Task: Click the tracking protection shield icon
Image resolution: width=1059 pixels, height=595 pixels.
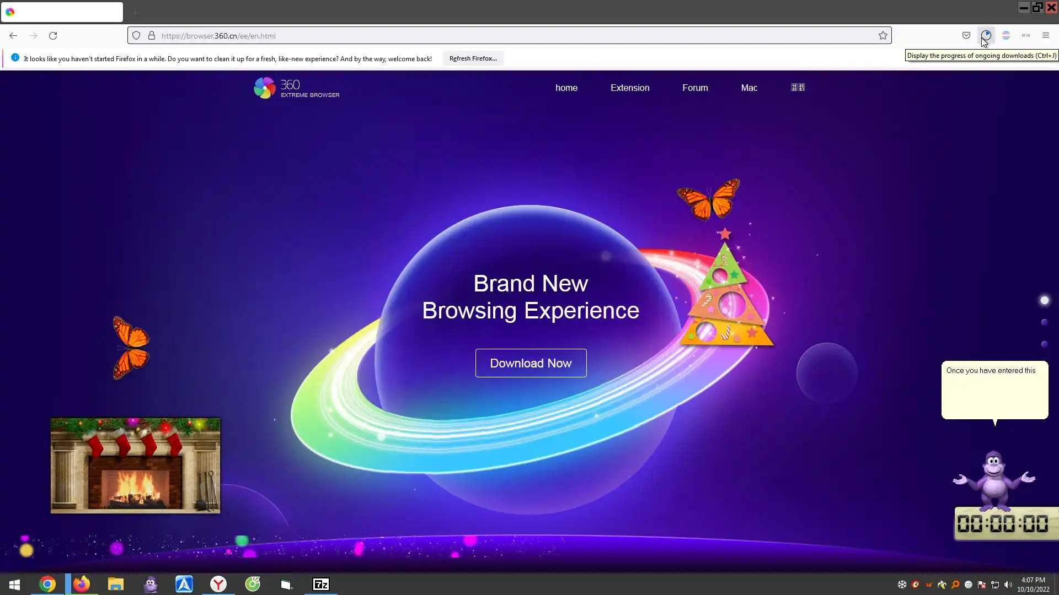Action: 136,36
